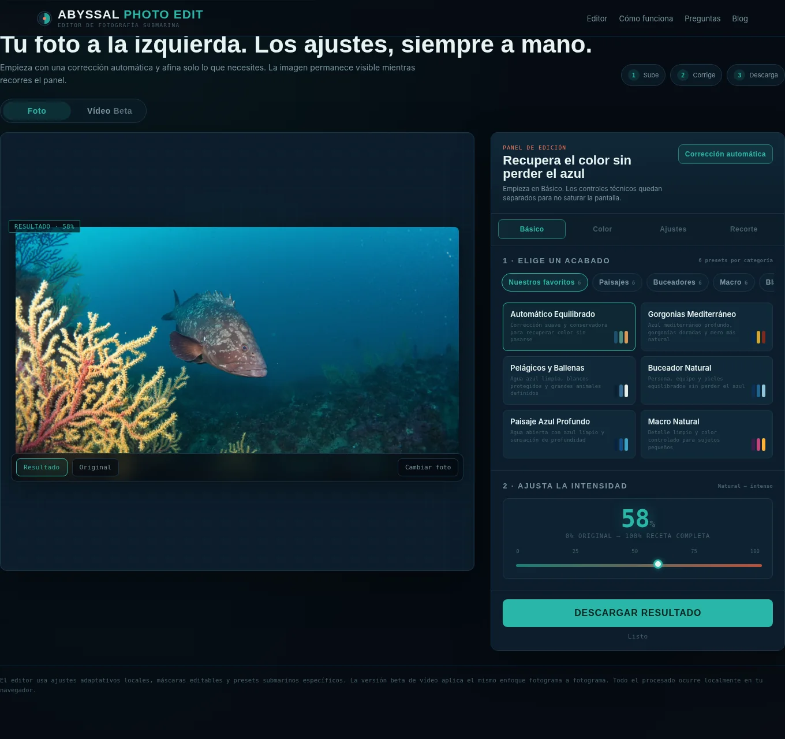The height and width of the screenshot is (739, 785).
Task: Select Paisajes preset category
Action: coord(617,282)
